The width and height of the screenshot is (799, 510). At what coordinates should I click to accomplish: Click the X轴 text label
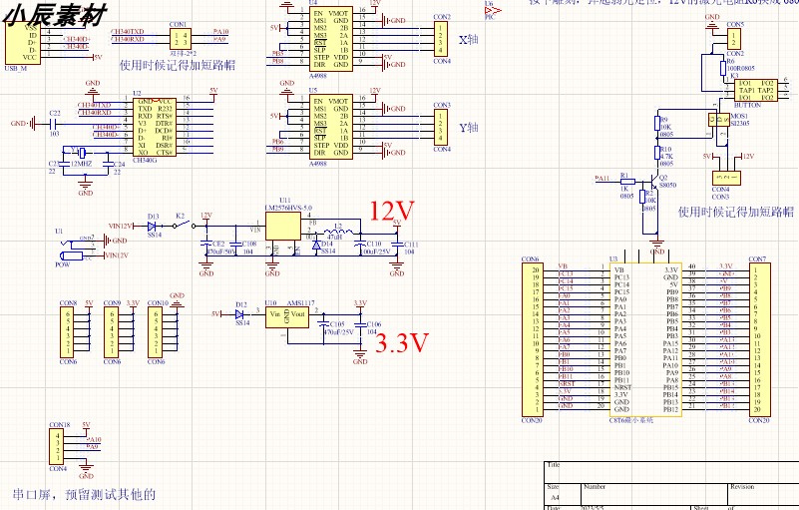click(468, 39)
